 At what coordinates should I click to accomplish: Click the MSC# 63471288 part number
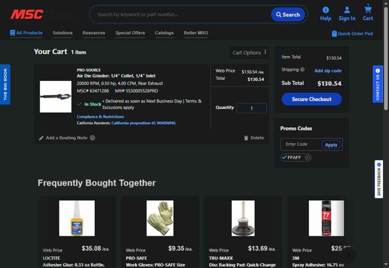point(93,91)
